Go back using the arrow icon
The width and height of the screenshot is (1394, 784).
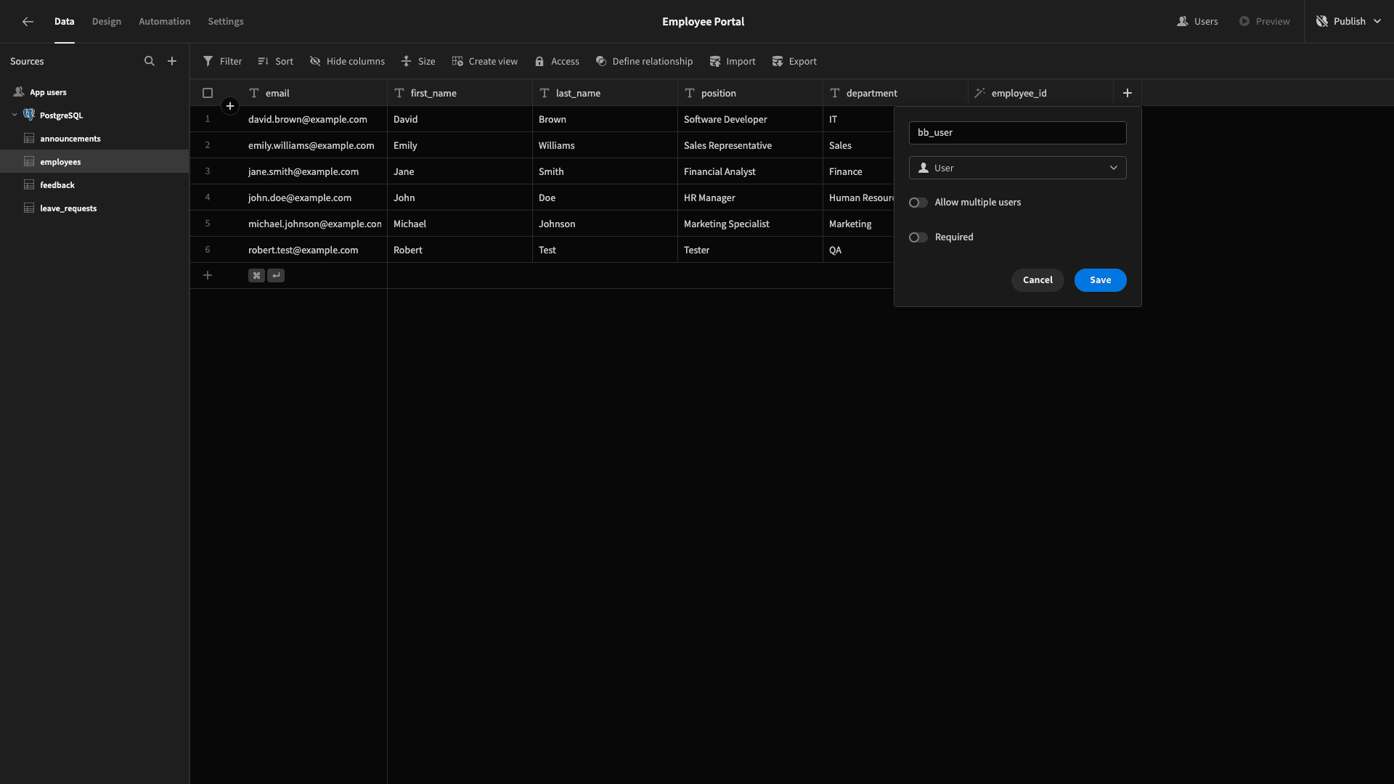pos(28,22)
